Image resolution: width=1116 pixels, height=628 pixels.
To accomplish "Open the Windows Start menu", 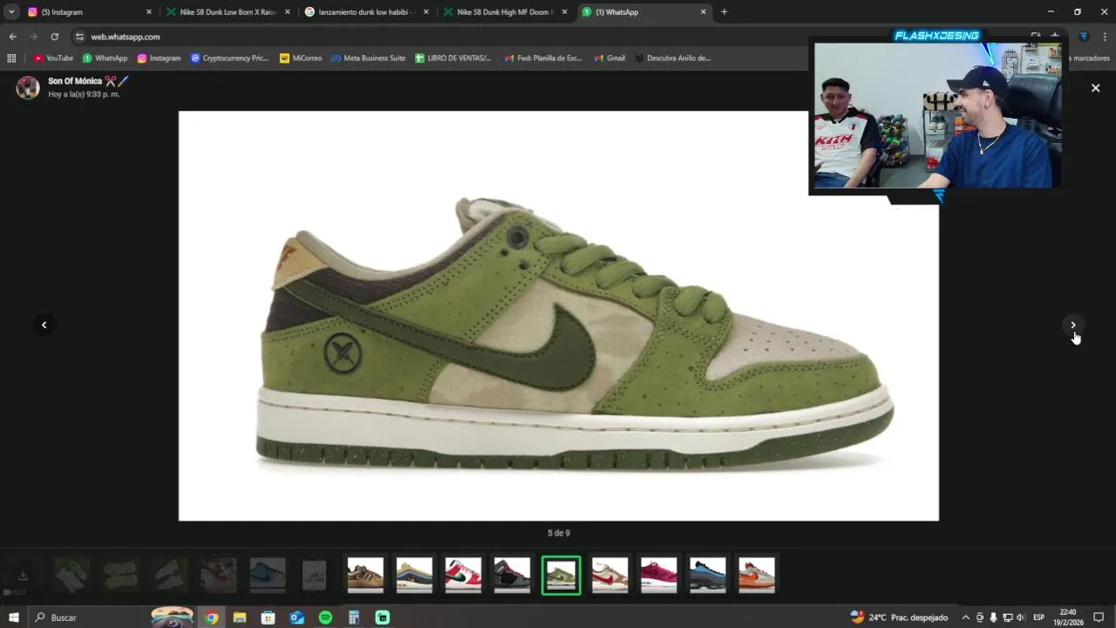I will tap(13, 618).
